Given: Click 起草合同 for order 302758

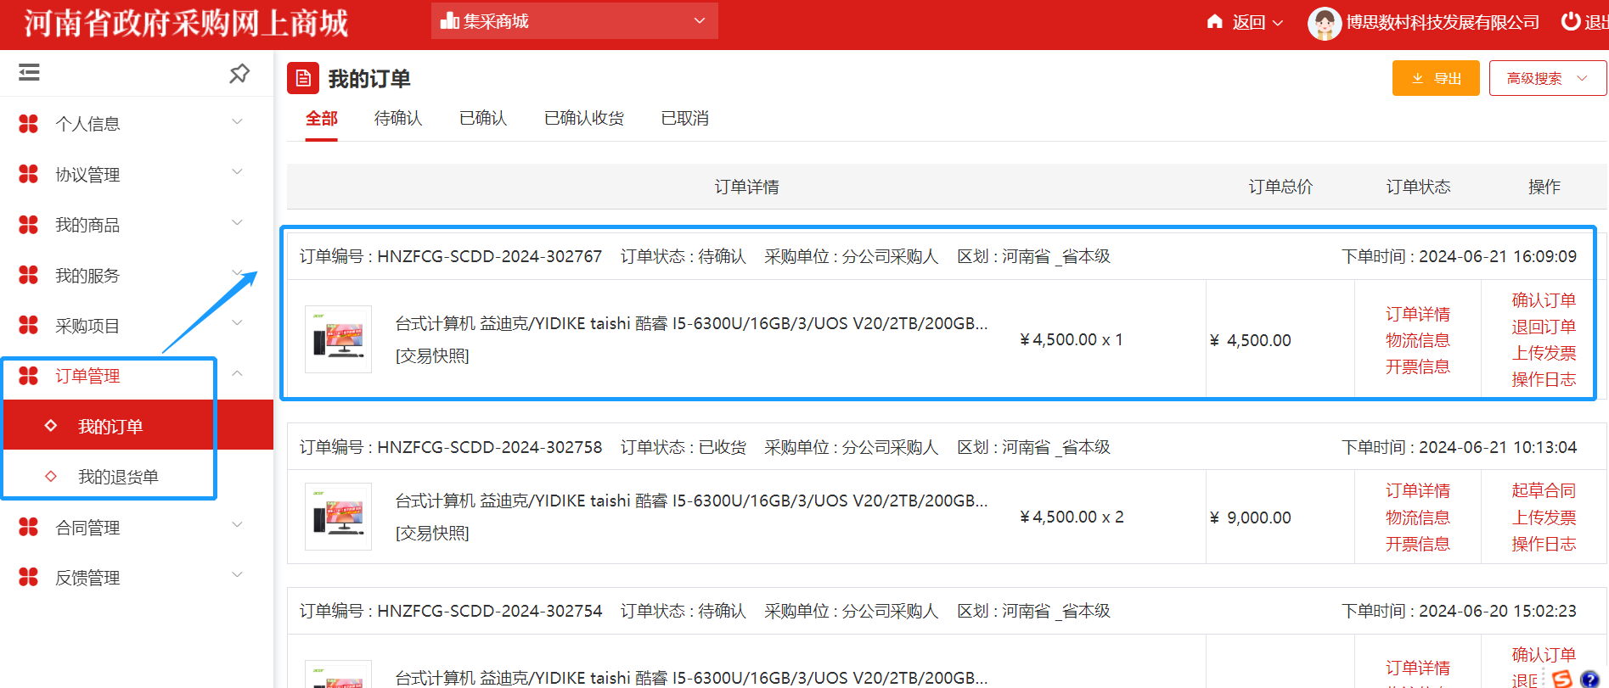Looking at the screenshot, I should (1543, 490).
